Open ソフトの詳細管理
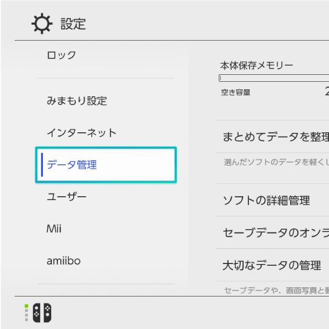 (272, 200)
